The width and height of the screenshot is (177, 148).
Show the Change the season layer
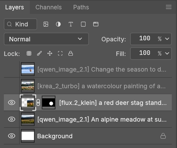(11, 69)
